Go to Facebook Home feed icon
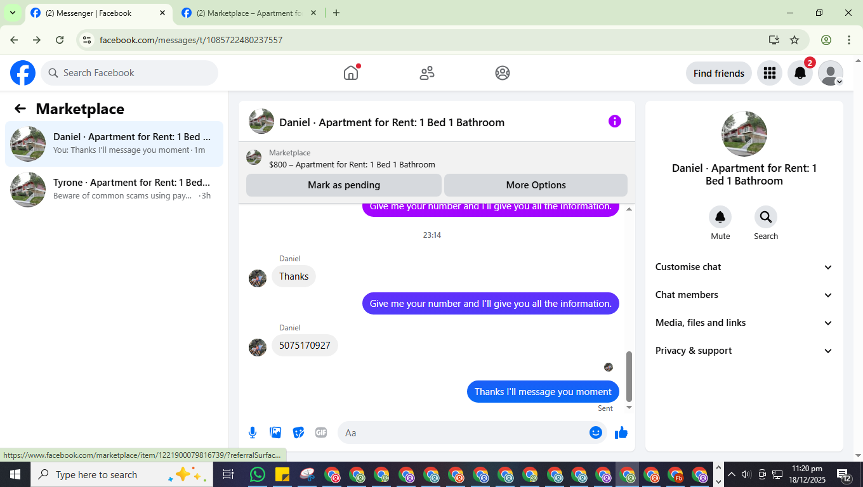This screenshot has width=863, height=487. [x=351, y=73]
